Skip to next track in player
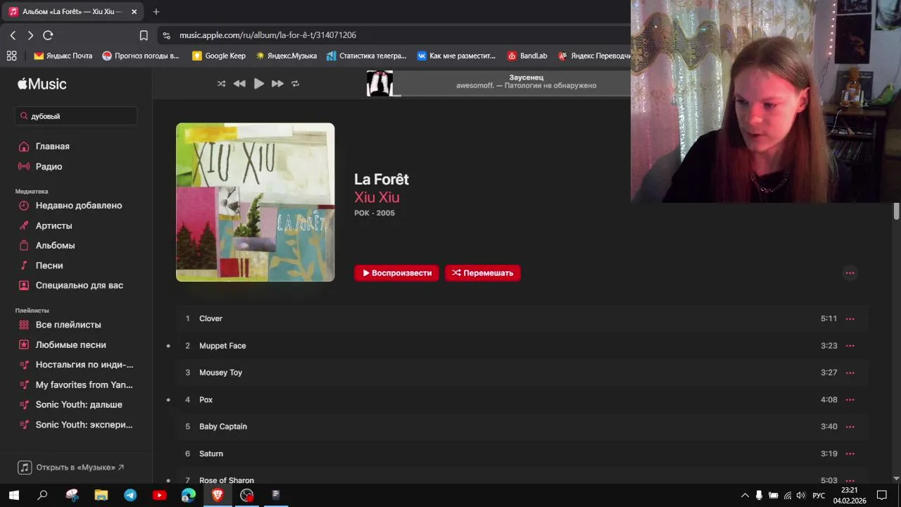901x507 pixels. (277, 84)
